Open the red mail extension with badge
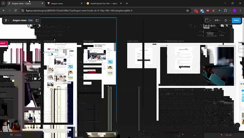The height and width of the screenshot is (138, 244). coord(196,11)
